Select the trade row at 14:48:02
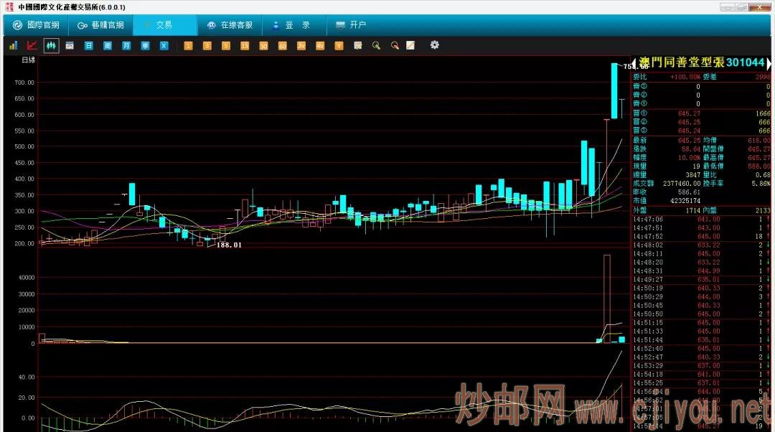 point(701,245)
